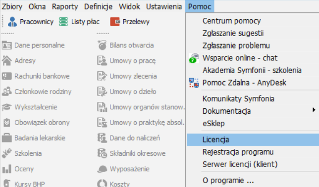
Task: Click the Rachunki bankowe label
Action: point(42,76)
